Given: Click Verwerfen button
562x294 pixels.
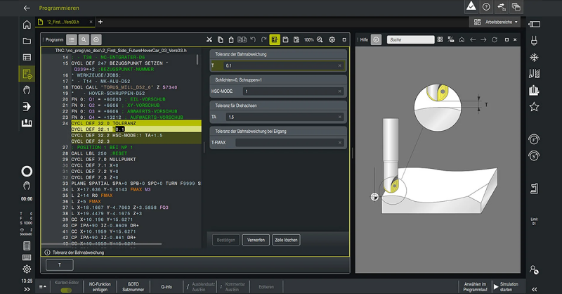Looking at the screenshot, I should coord(256,240).
